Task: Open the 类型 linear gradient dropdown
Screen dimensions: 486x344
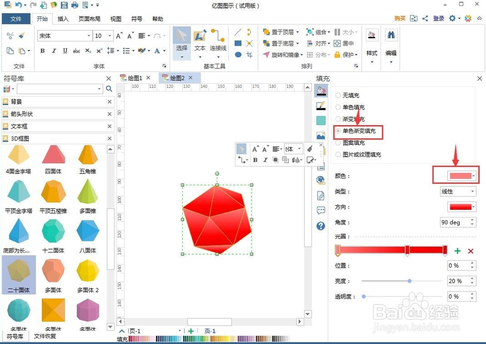Action: (458, 192)
